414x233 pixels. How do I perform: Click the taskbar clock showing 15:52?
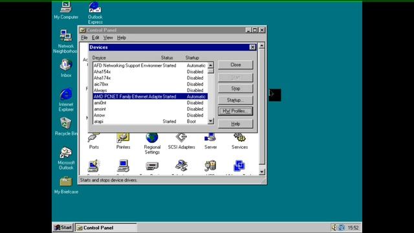click(x=353, y=228)
